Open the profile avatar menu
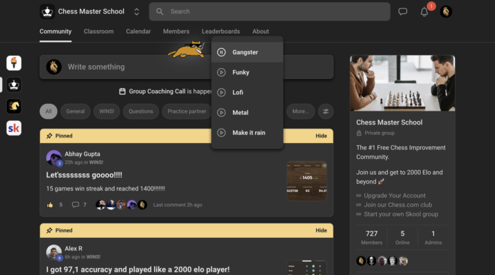495x275 pixels. pos(445,12)
